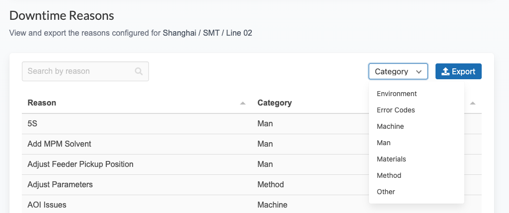The width and height of the screenshot is (509, 213).
Task: Click the Reason column header text
Action: [x=42, y=103]
